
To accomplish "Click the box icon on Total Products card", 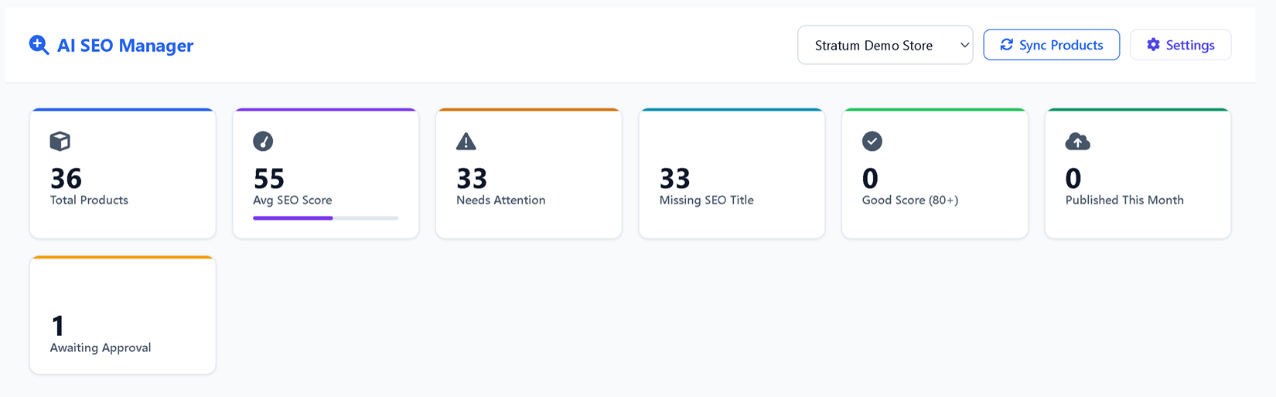I will click(x=60, y=141).
